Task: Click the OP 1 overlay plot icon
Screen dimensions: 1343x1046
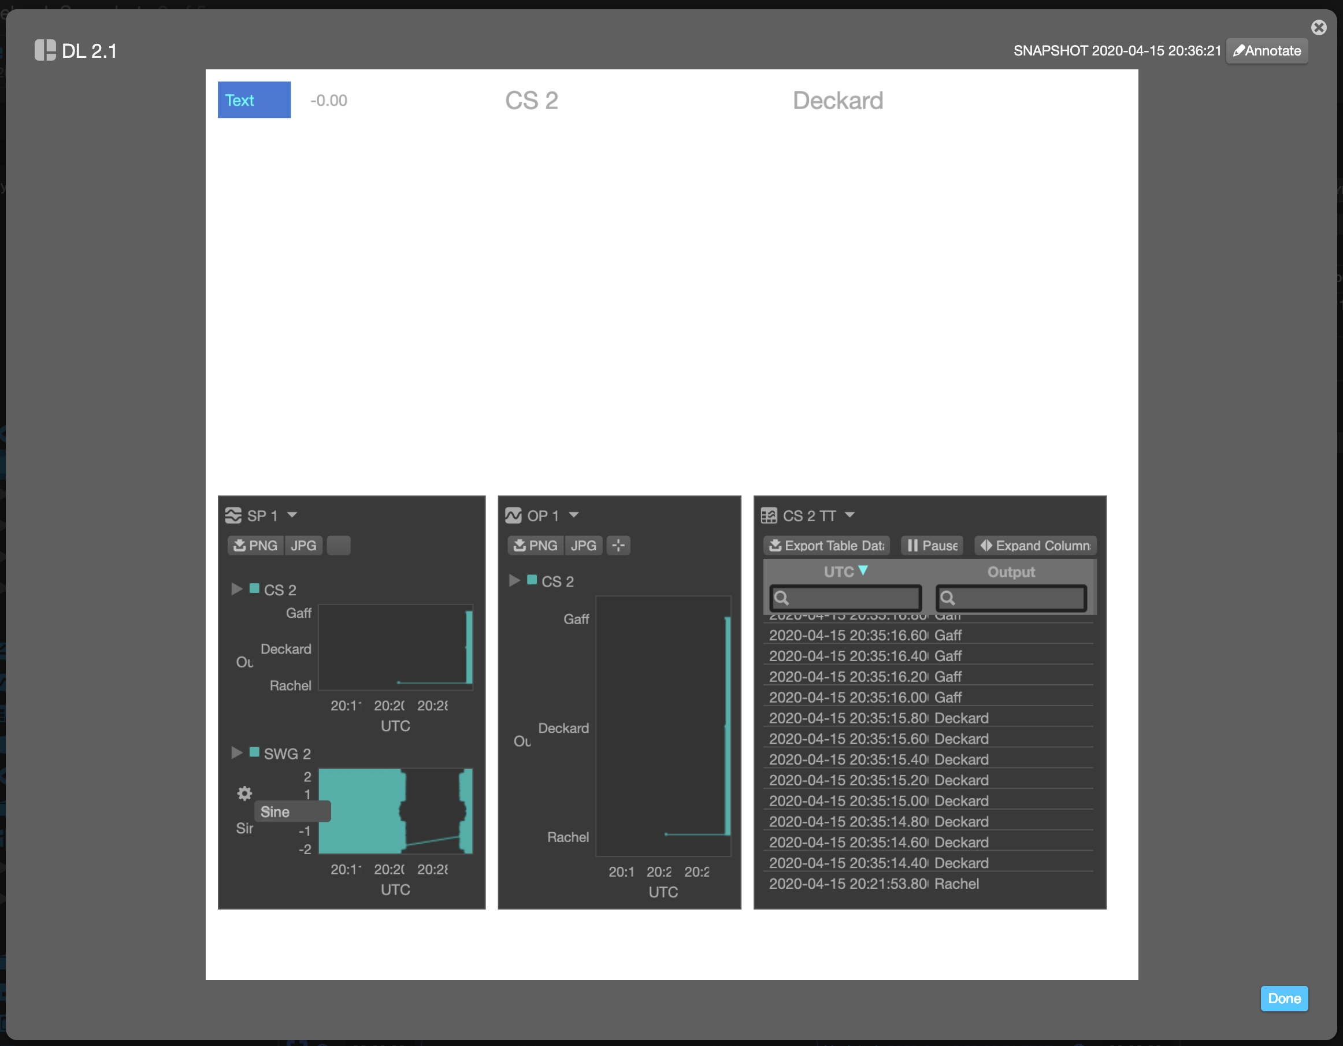Action: tap(514, 515)
